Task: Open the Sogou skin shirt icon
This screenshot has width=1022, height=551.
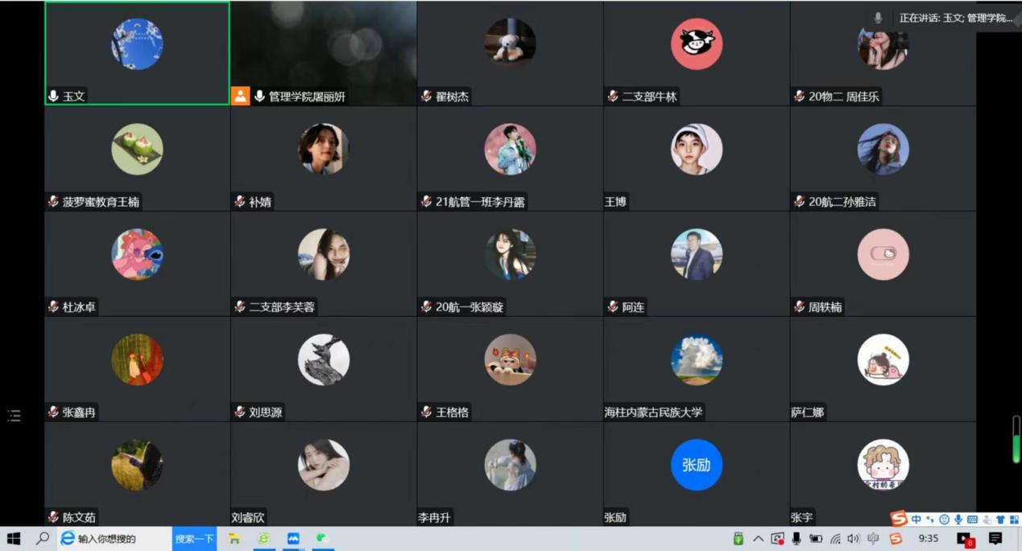Action: 1000,520
